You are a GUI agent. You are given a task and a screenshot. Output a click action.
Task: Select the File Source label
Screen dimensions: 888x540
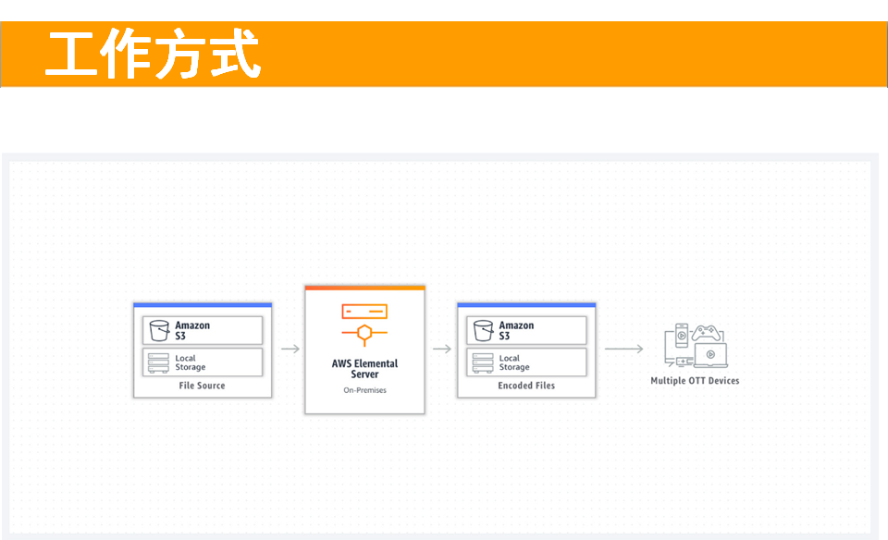[x=202, y=386]
